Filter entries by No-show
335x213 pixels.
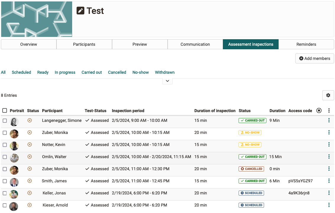(140, 72)
